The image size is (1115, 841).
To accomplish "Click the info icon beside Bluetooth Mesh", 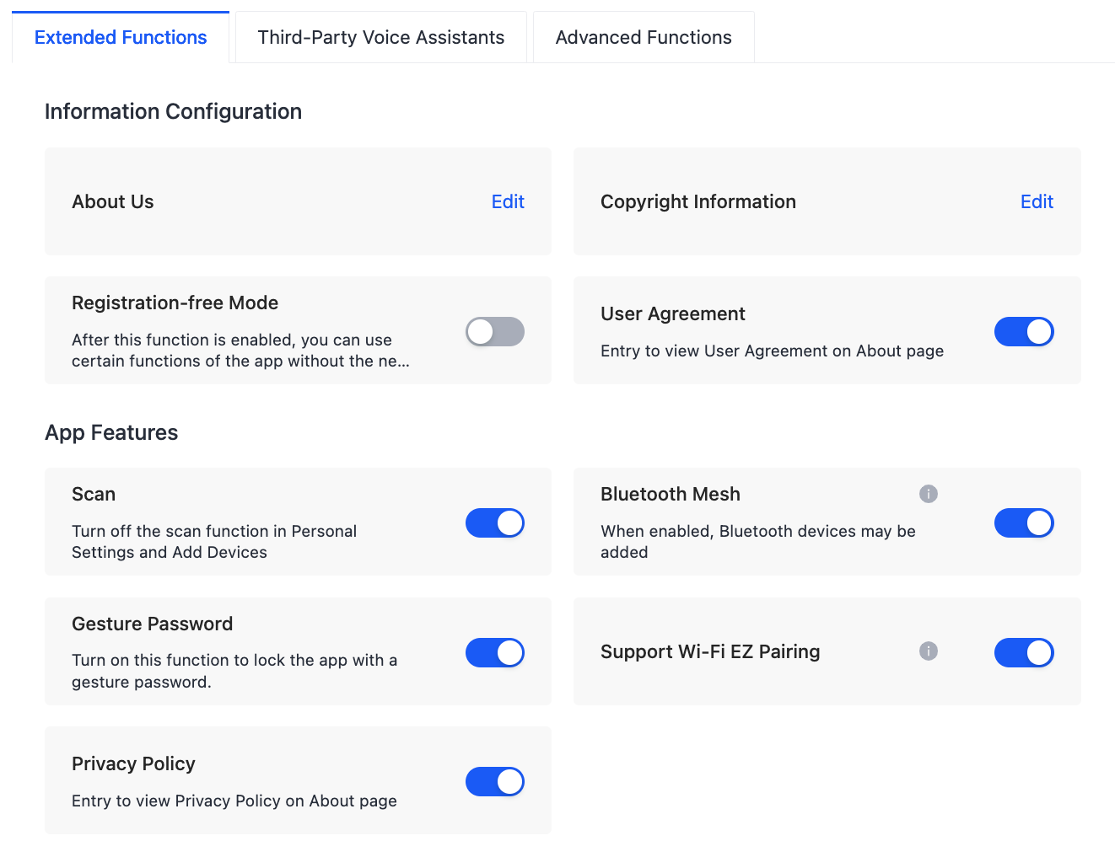I will [x=928, y=493].
